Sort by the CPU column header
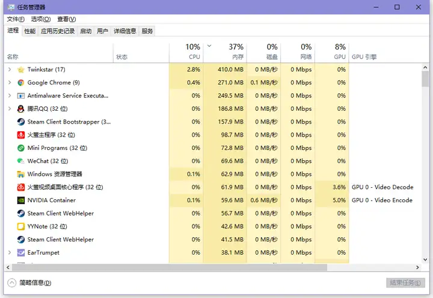433x298 pixels. pos(186,53)
